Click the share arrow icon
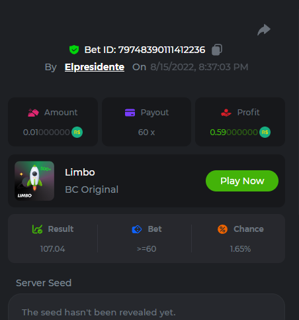299x320 pixels. pos(264,30)
